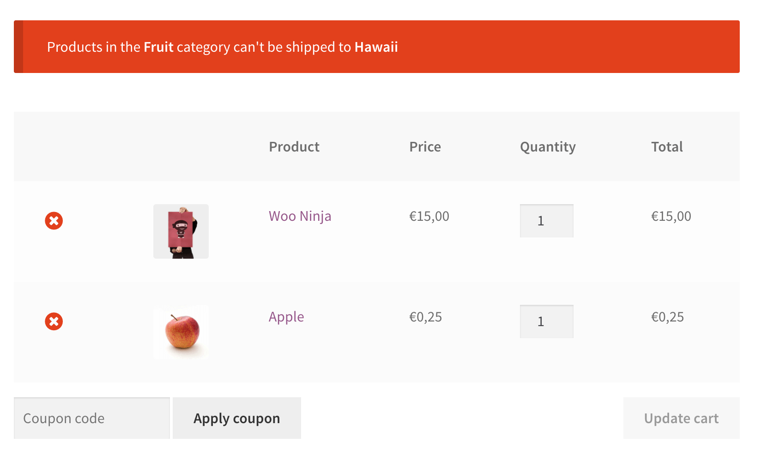Click the Apple €0,25 price
761x461 pixels.
[x=425, y=317]
